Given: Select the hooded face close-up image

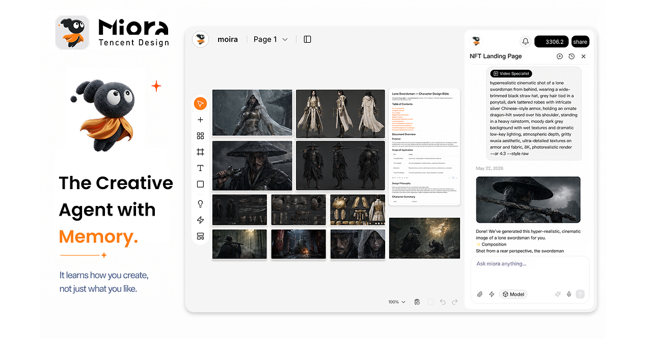Looking at the screenshot, I should tap(358, 244).
